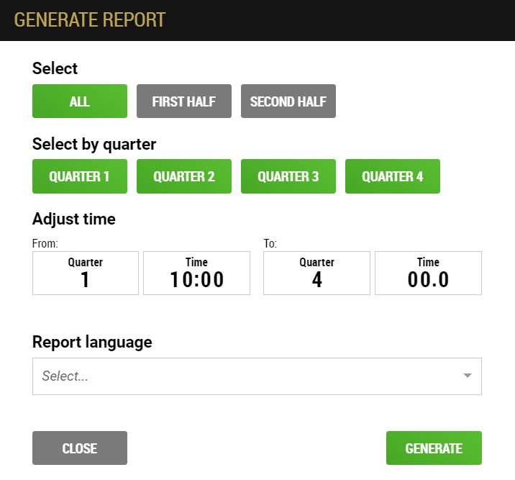Click the Select by quarter heading
Image resolution: width=515 pixels, height=480 pixels.
pyautogui.click(x=94, y=144)
